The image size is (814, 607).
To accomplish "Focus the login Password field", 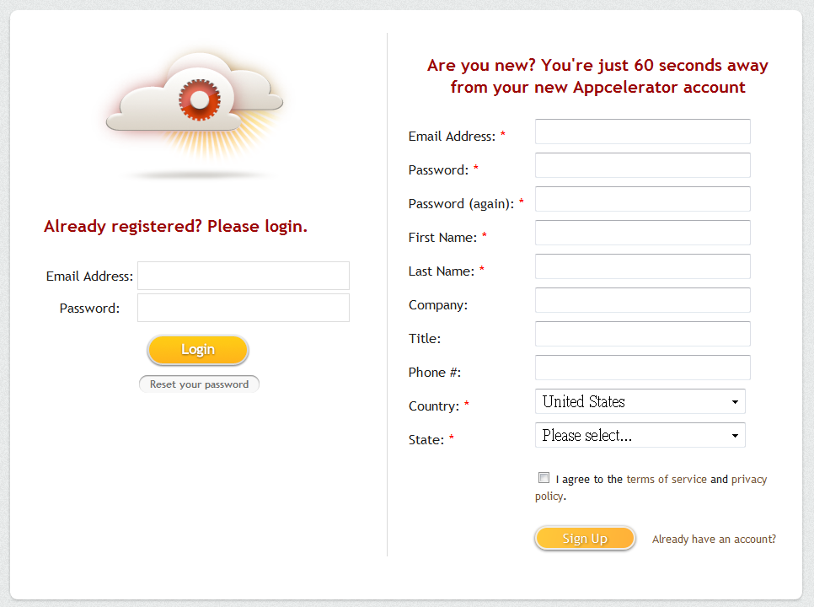I will tap(243, 308).
